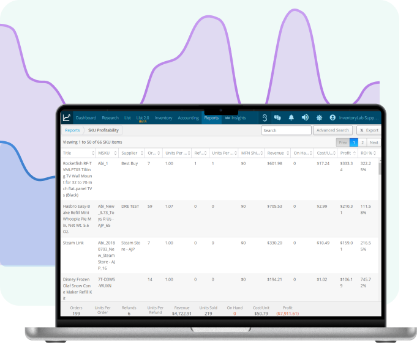Click the 7T-D3WS-WUXN MSKU cell

coord(107,282)
